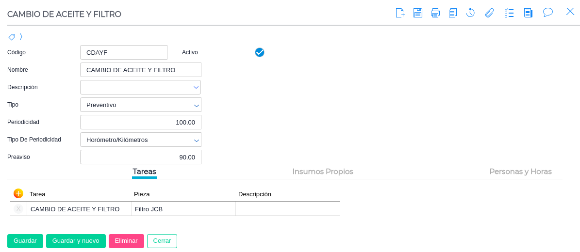Screen dimensions: 580x252
Task: Click the pink Eliminar button
Action: click(126, 241)
